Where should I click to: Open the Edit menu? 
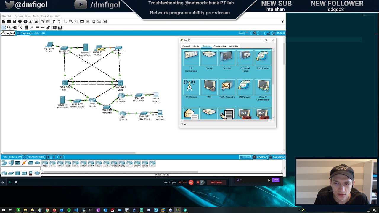[x=10, y=16]
